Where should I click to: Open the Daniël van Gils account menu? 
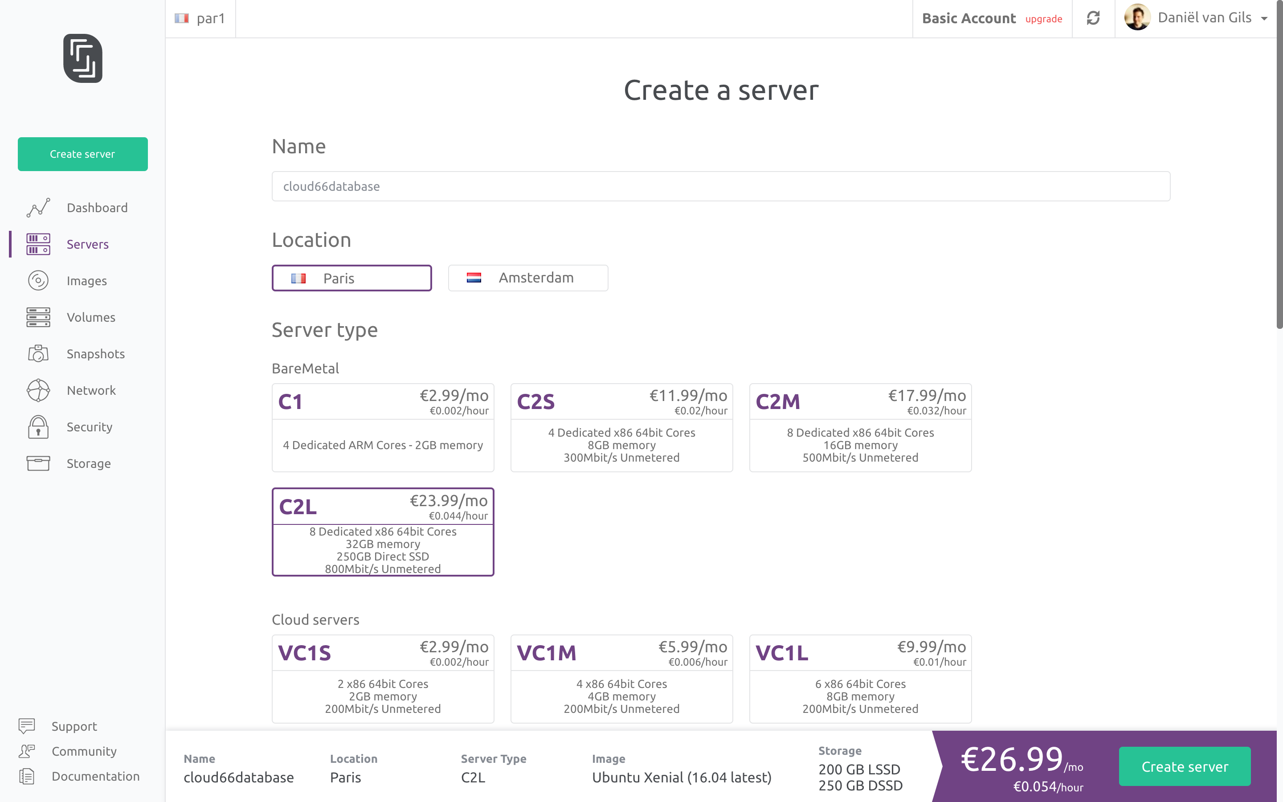pyautogui.click(x=1203, y=17)
